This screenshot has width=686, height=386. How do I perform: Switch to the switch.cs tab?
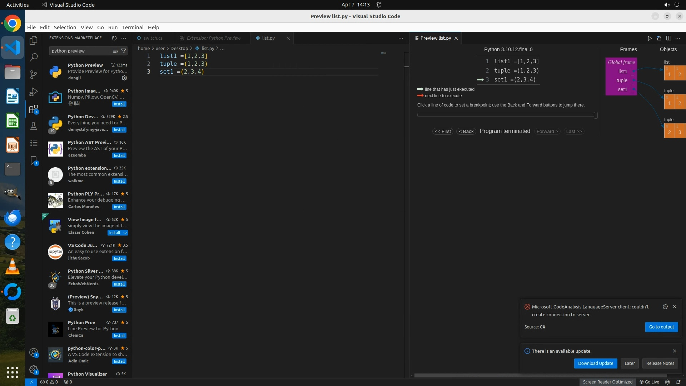153,38
